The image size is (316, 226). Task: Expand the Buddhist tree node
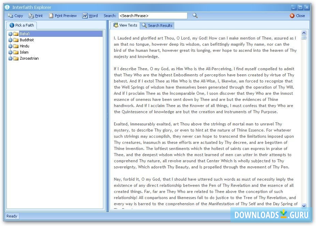click(10, 40)
